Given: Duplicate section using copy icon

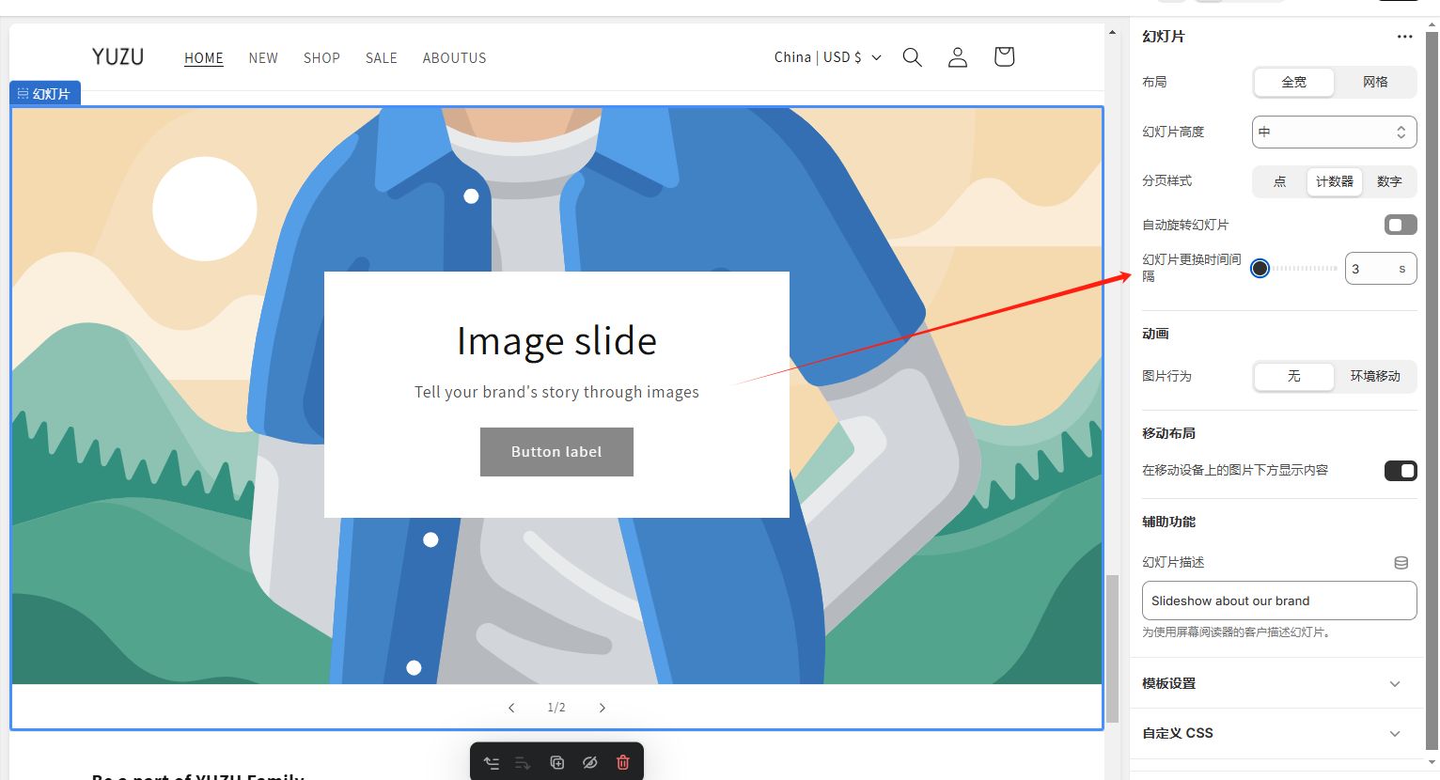Looking at the screenshot, I should coord(556,762).
